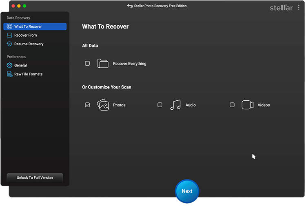Click the Resume Recovery icon
This screenshot has height=206, width=306.
pyautogui.click(x=9, y=44)
